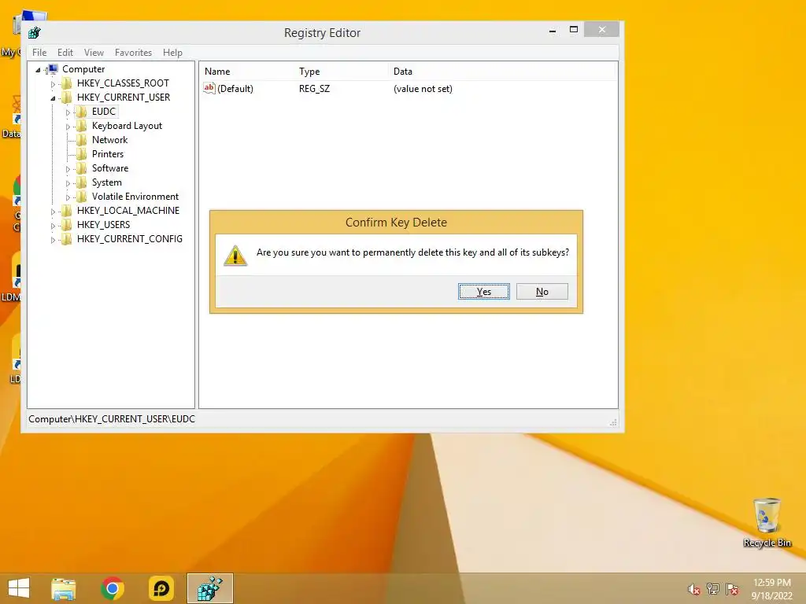This screenshot has width=806, height=604.
Task: Select the HKEY_LOCAL_MACHINE label
Action: coord(128,211)
